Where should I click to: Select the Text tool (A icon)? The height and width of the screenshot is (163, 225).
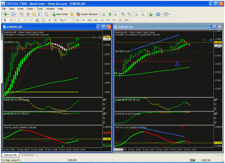point(49,20)
